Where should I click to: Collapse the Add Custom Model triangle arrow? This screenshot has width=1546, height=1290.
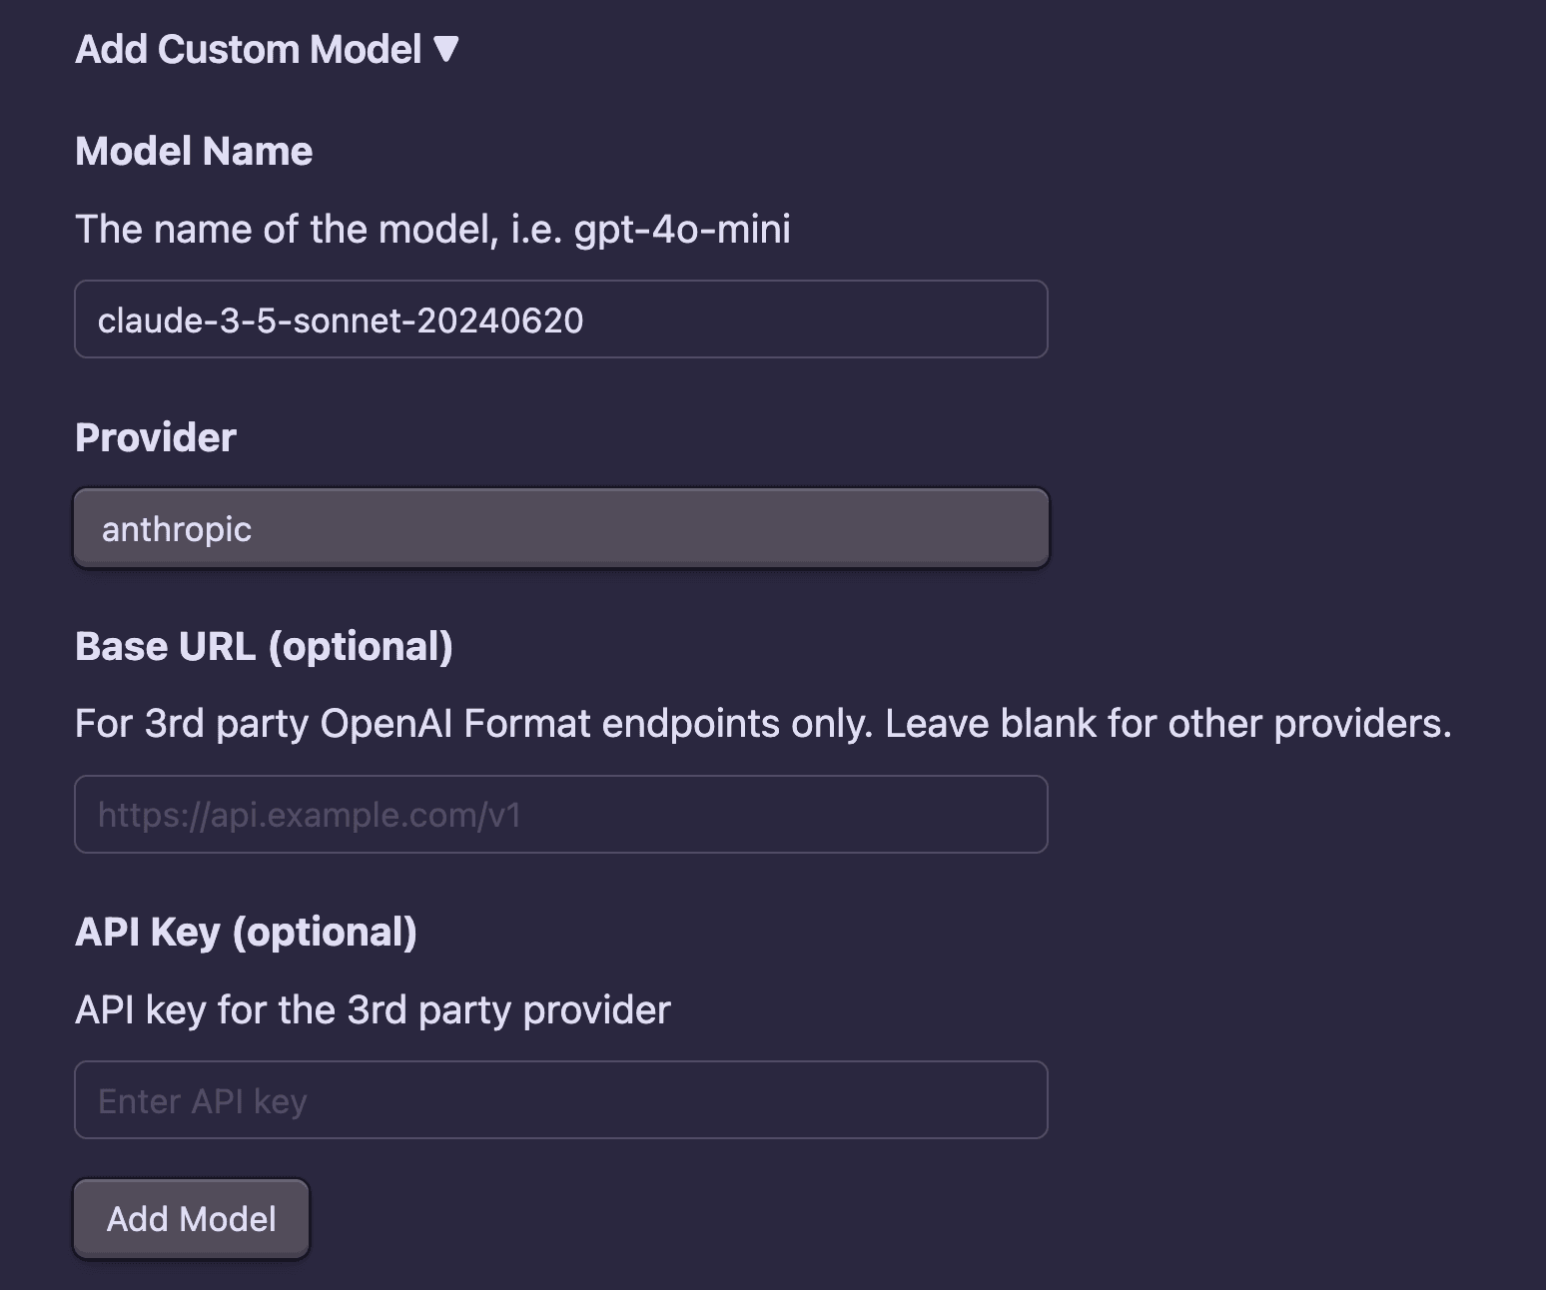(x=446, y=49)
